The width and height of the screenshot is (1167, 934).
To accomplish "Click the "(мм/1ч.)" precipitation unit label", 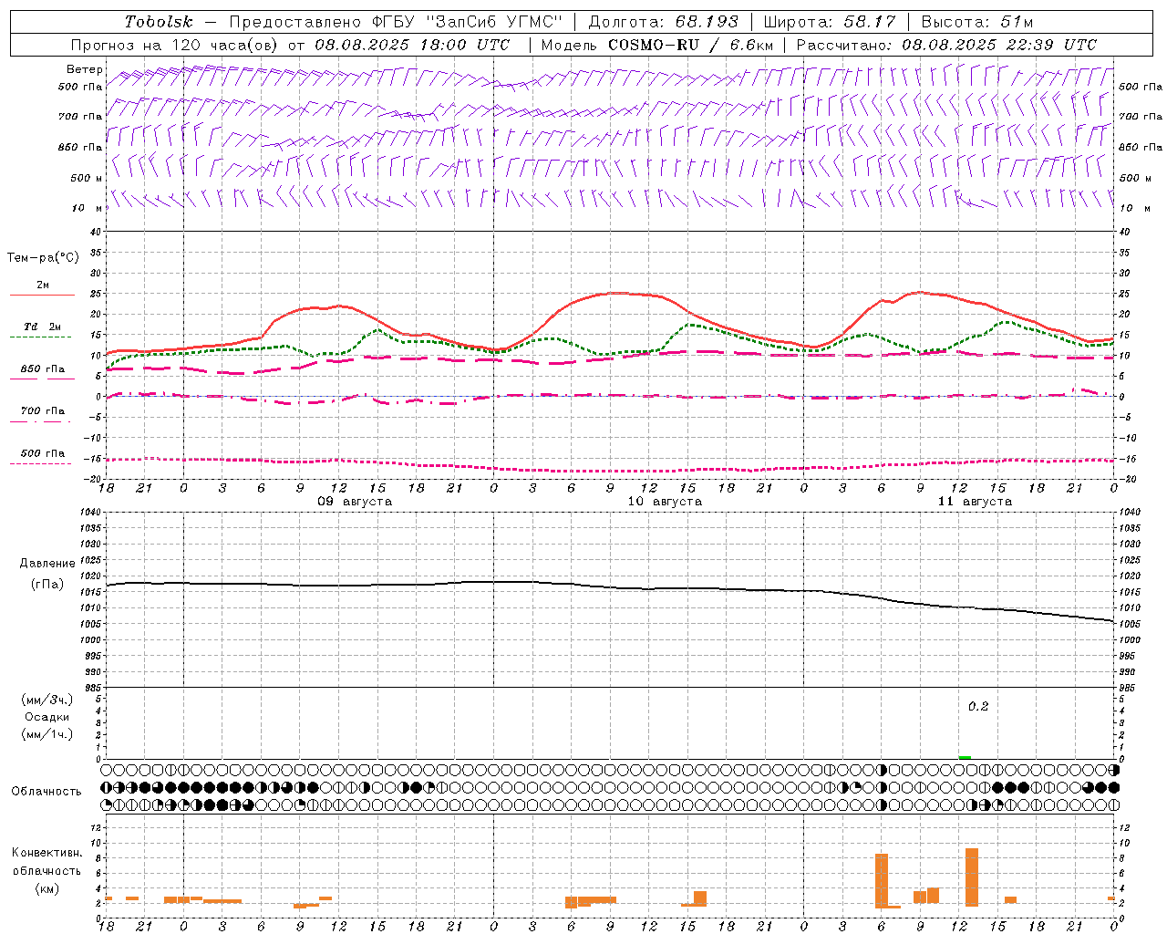I will click(47, 734).
